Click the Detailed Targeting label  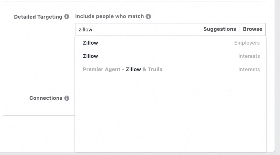tap(38, 17)
